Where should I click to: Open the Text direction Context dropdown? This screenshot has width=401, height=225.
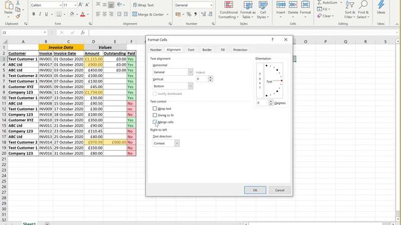[177, 143]
